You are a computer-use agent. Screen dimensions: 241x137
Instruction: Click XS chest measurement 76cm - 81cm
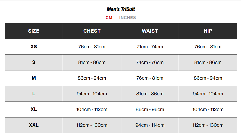[92, 47]
